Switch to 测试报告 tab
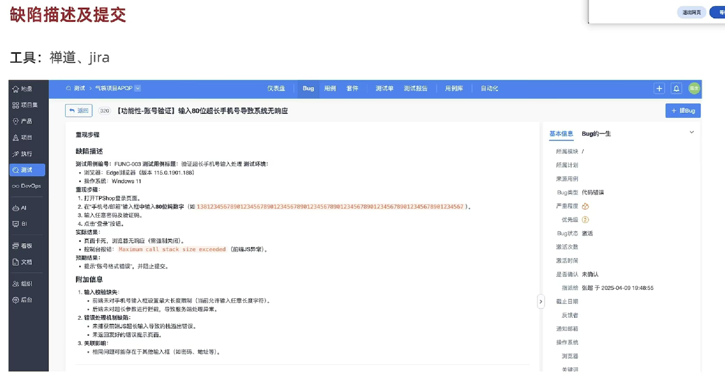725x377 pixels. tap(416, 89)
